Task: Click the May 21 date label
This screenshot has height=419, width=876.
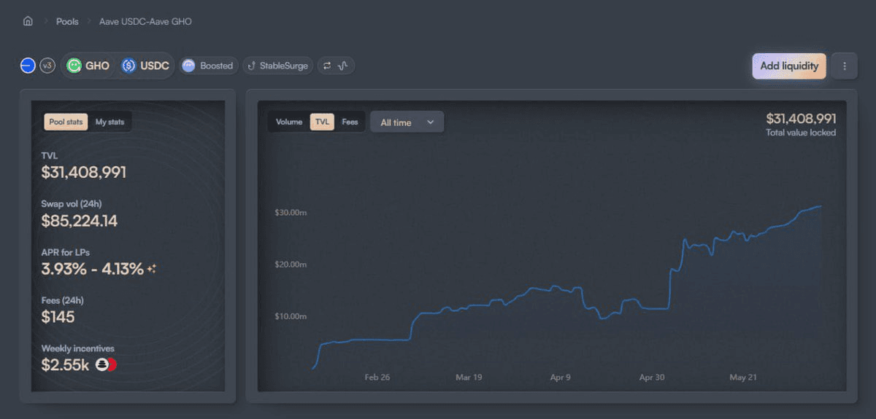Action: (743, 377)
